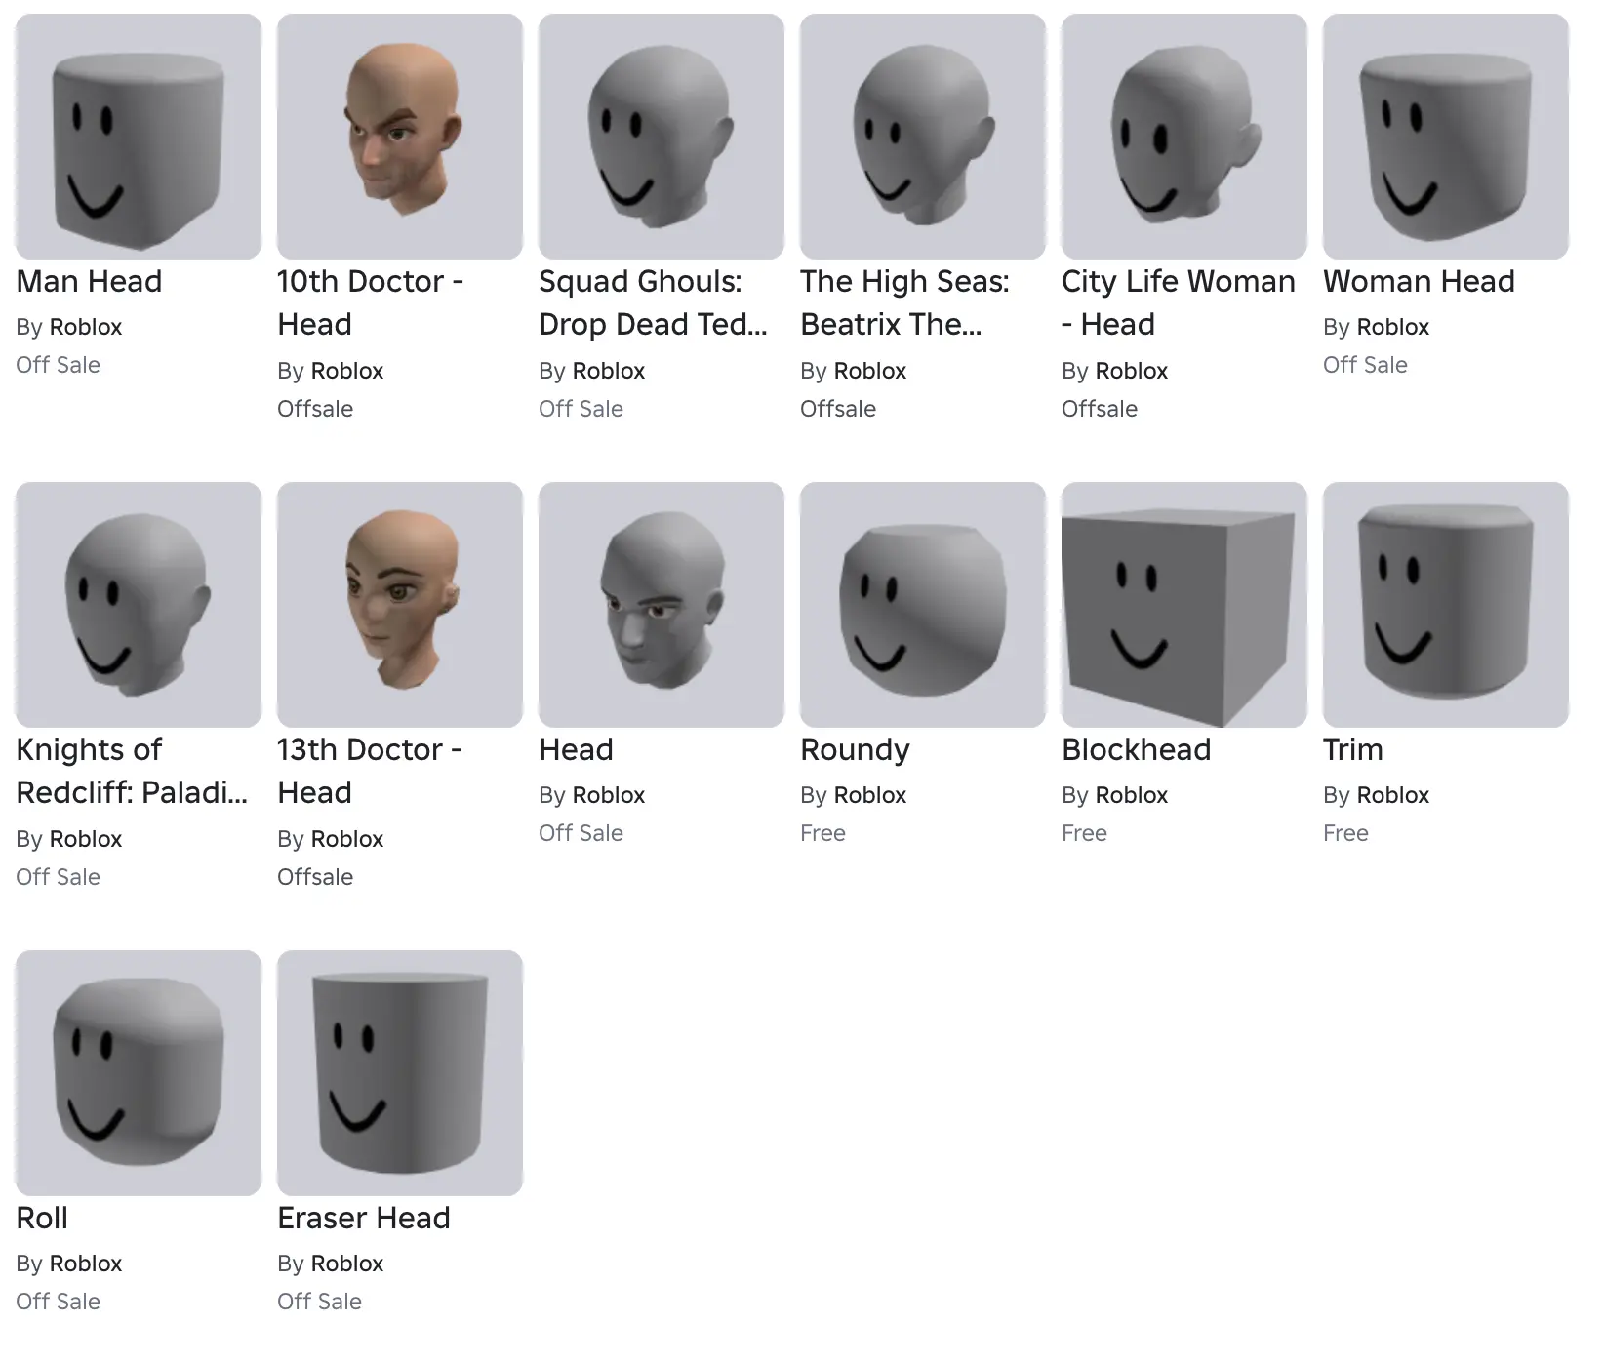Open Knights of Redcliff title link

[x=132, y=771]
